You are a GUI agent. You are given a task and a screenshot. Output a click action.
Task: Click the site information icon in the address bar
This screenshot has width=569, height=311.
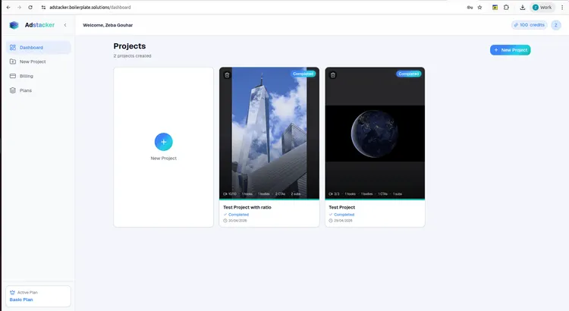click(43, 8)
